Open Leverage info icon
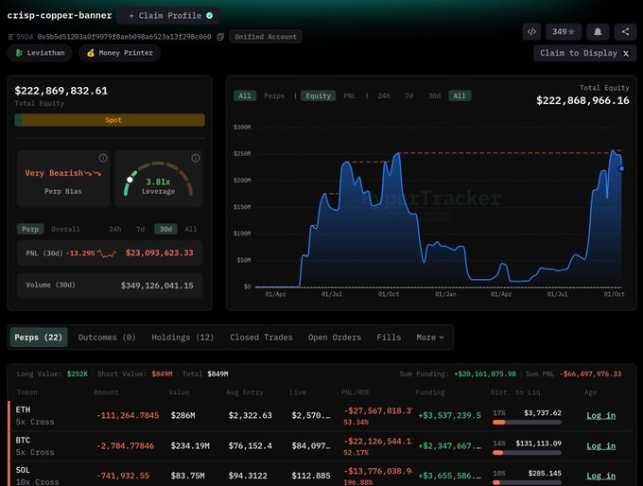Image resolution: width=643 pixels, height=486 pixels. point(196,158)
